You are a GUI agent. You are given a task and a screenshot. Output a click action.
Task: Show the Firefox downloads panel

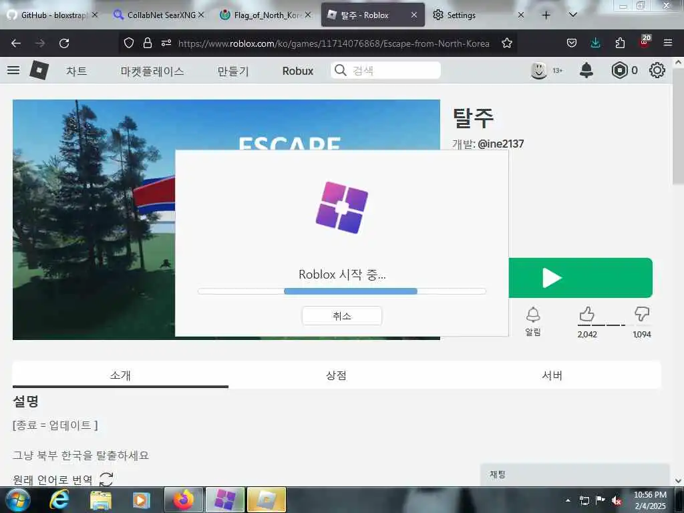(595, 43)
